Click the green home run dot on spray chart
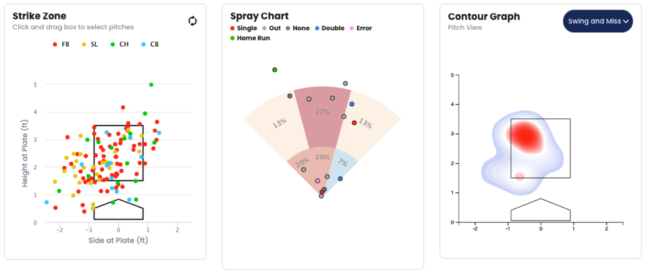The width and height of the screenshot is (648, 273). click(x=275, y=70)
